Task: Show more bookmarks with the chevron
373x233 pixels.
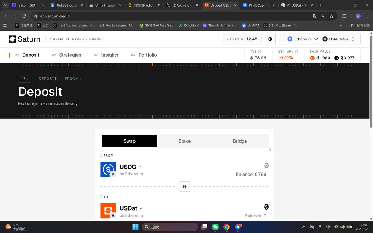Action: coord(341,25)
